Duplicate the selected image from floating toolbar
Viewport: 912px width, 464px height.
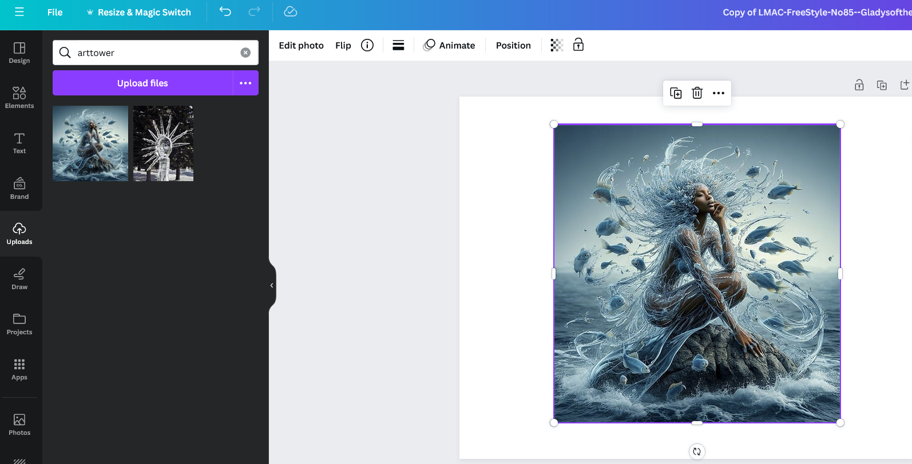coord(676,93)
